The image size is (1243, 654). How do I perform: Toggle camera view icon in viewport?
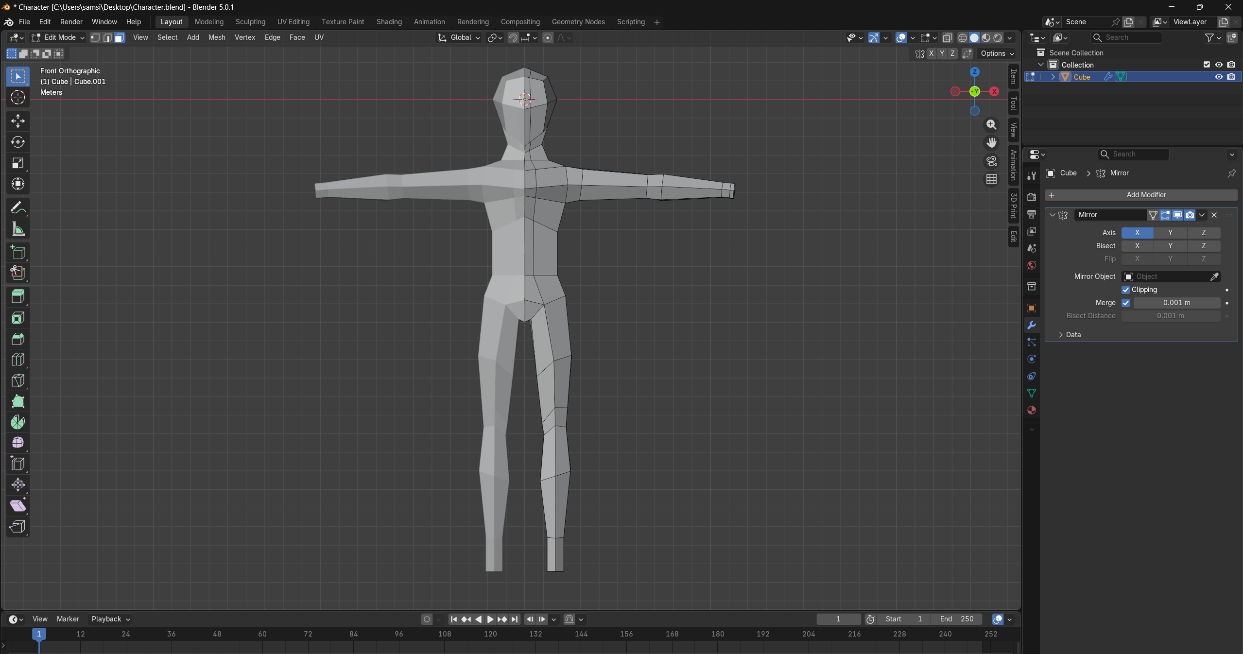click(x=991, y=161)
